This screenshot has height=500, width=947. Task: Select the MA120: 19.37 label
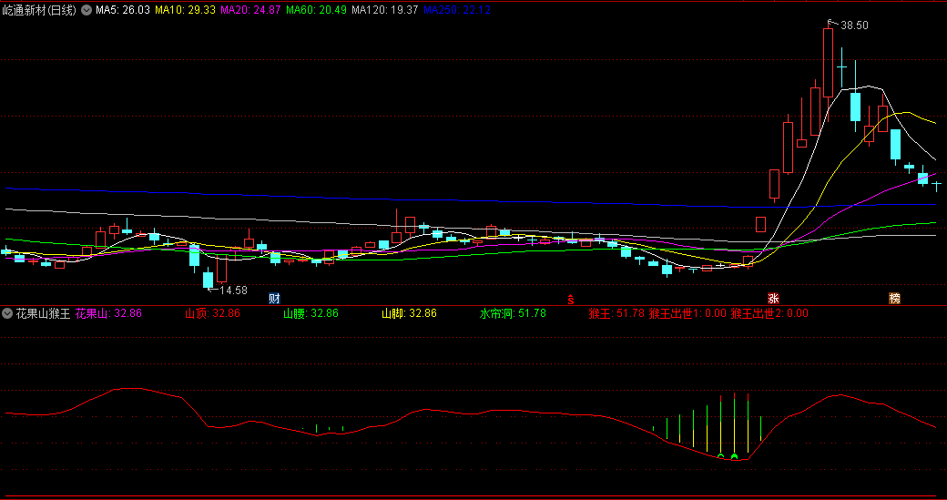coord(384,10)
